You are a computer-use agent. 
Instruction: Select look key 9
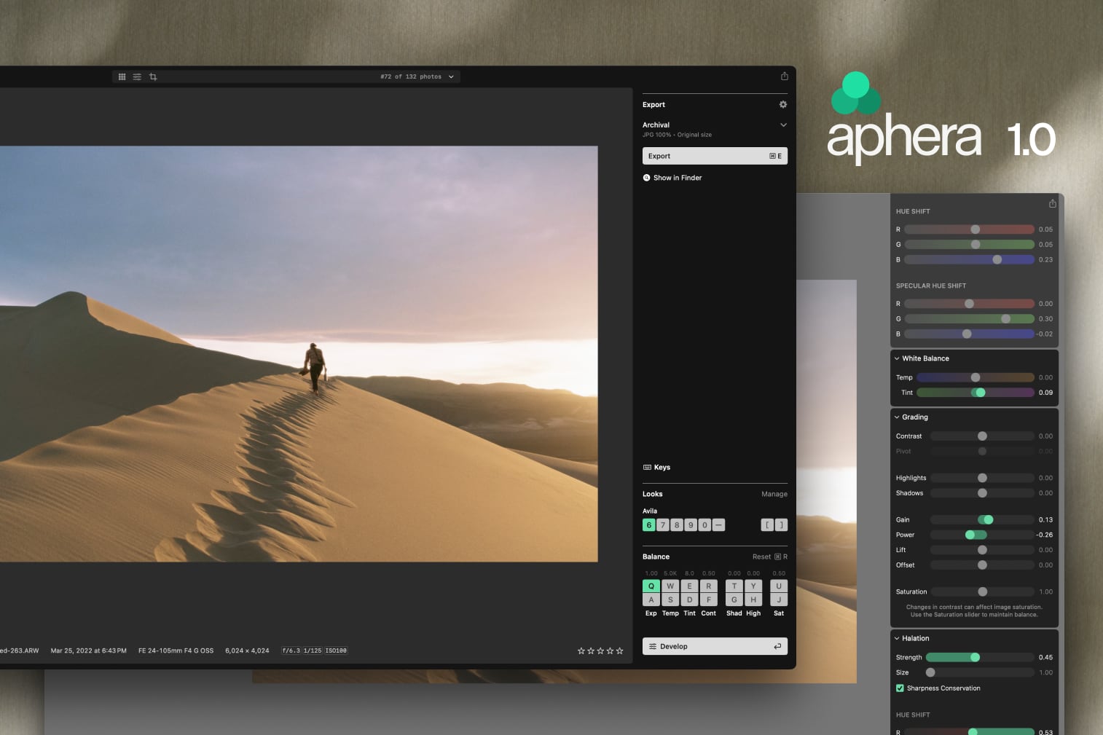[691, 524]
